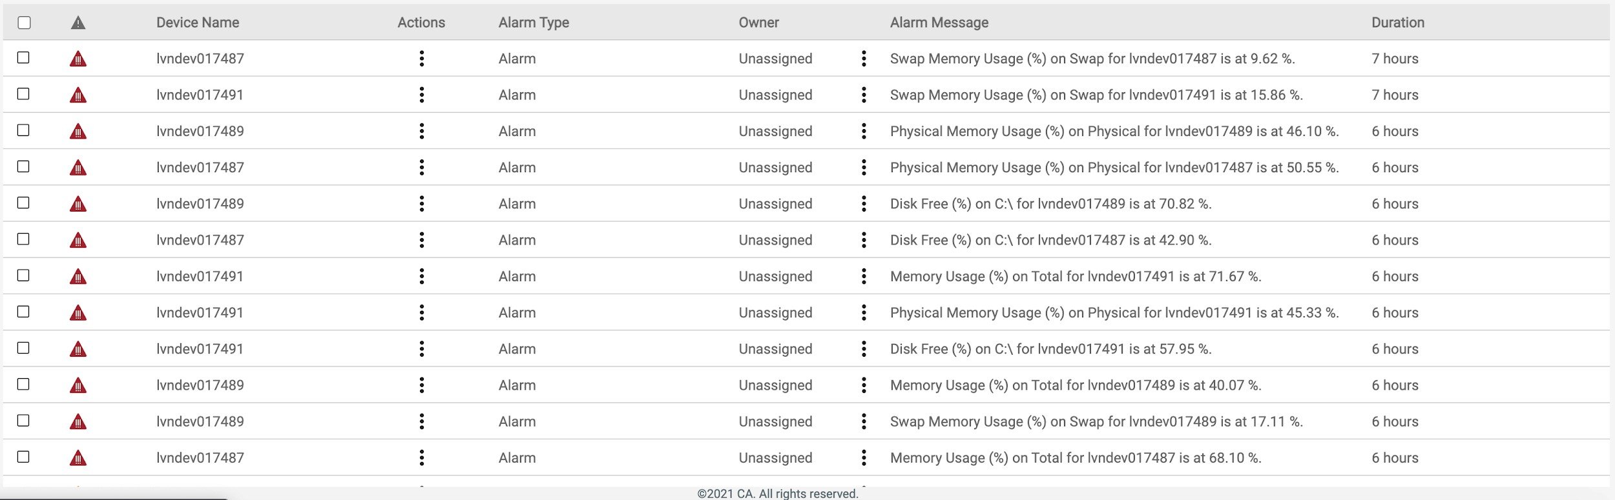Open owner kebab menu for Physical Memory 50.55% row
This screenshot has width=1615, height=500.
tap(864, 168)
